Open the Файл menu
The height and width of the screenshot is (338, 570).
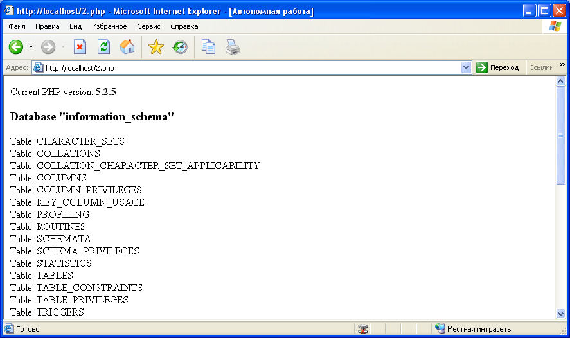pos(17,26)
